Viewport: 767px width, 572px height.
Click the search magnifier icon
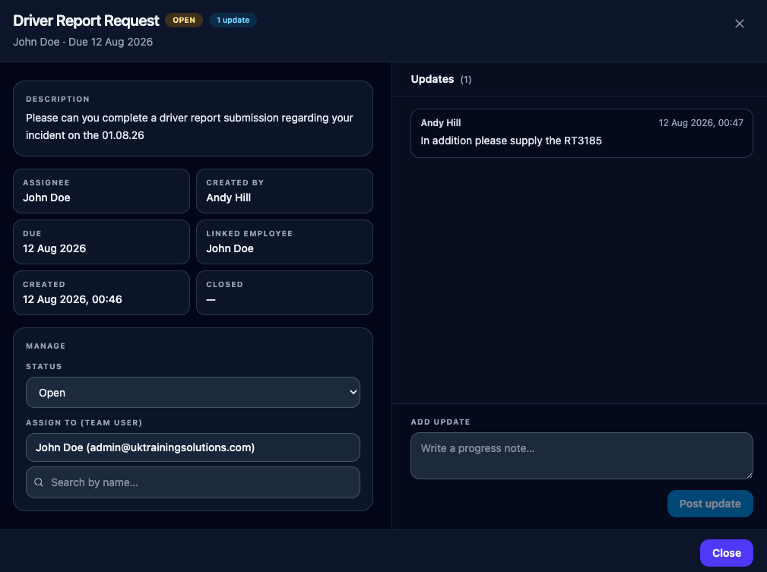[x=39, y=482]
